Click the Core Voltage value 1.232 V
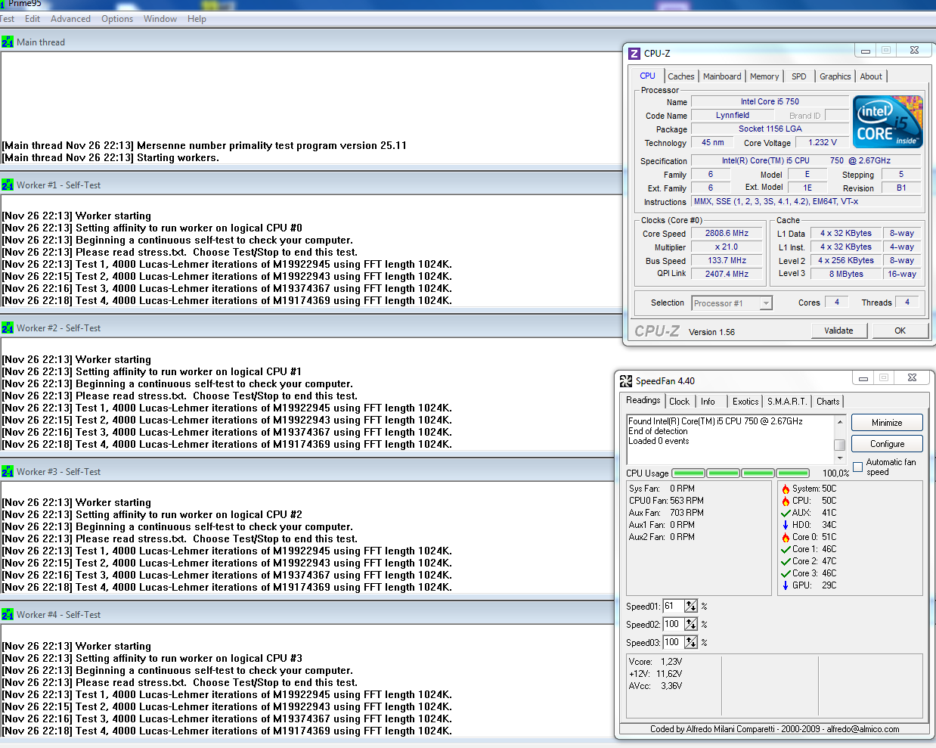Viewport: 936px width, 748px height. (823, 142)
